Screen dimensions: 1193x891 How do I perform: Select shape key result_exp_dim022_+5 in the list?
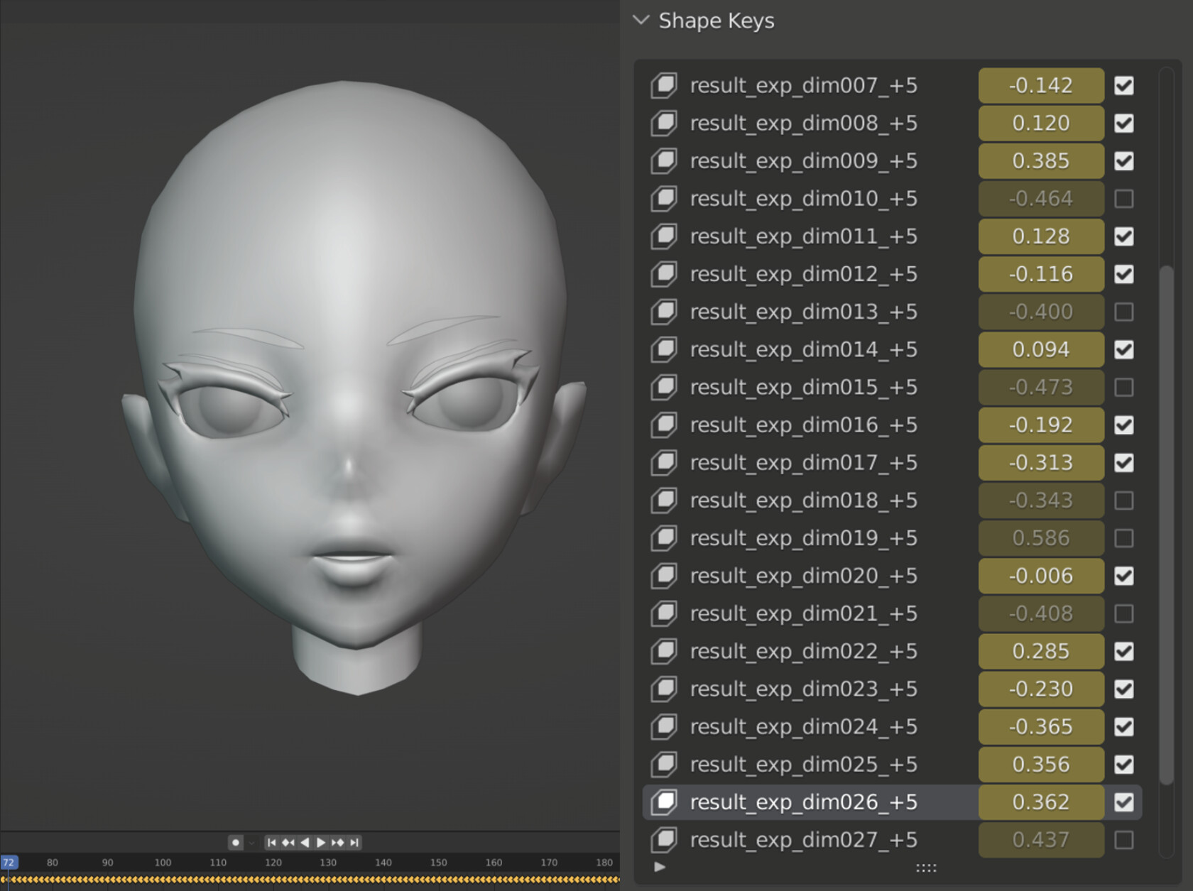click(802, 651)
